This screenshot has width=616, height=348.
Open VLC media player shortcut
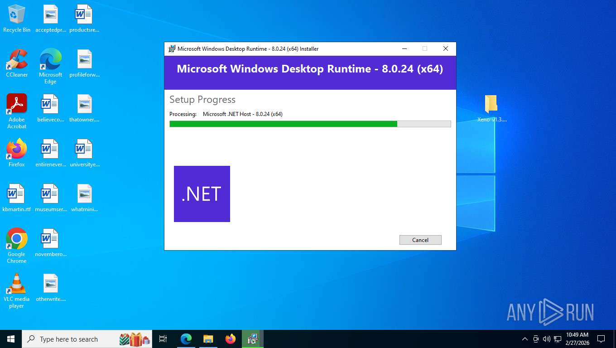click(17, 290)
